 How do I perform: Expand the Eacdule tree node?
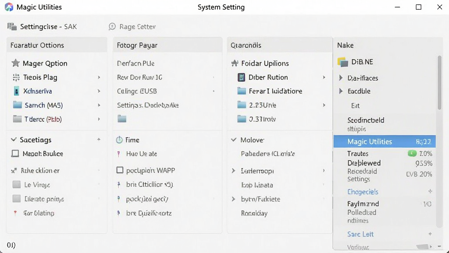[x=341, y=91]
